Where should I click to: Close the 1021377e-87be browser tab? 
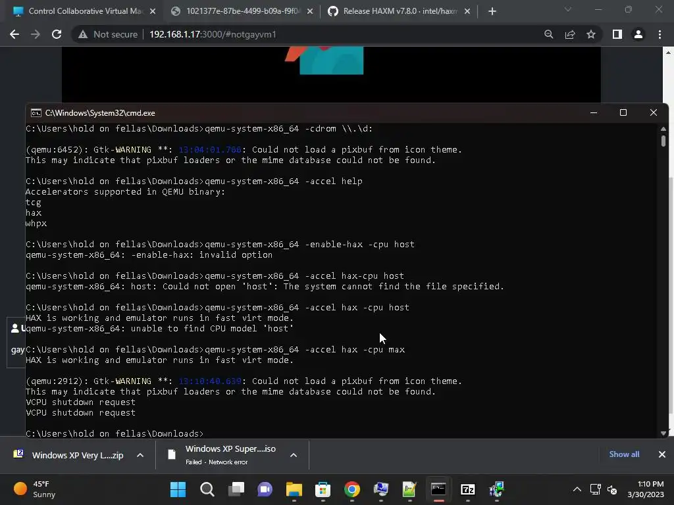click(x=310, y=11)
